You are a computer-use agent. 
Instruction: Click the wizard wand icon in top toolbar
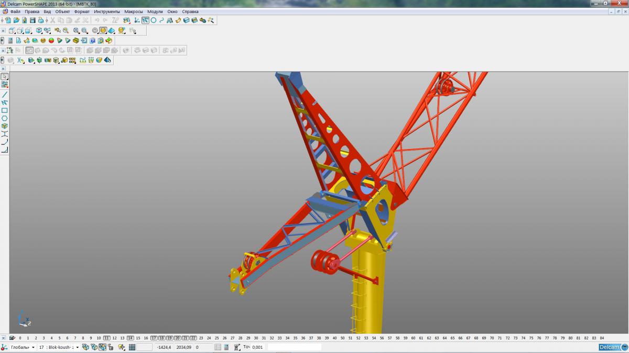(x=211, y=20)
